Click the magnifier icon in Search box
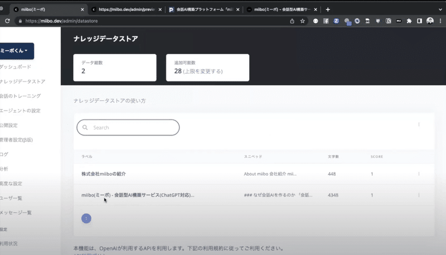446x255 pixels. tap(85, 127)
